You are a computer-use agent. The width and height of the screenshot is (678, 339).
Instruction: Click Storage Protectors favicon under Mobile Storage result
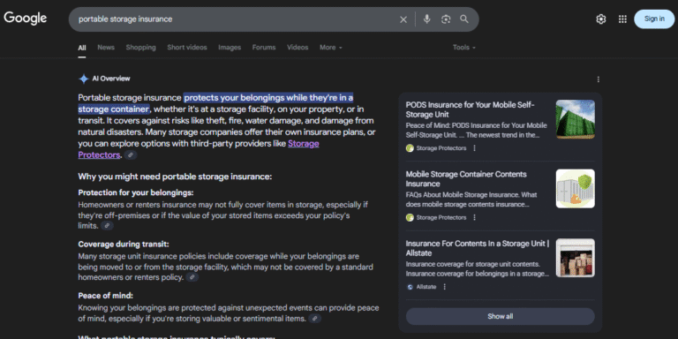410,217
